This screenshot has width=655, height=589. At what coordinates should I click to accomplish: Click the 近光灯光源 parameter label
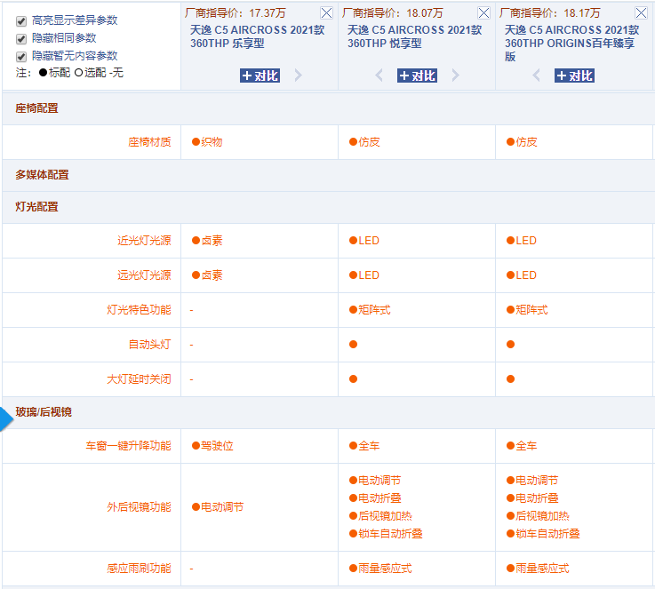coord(144,241)
